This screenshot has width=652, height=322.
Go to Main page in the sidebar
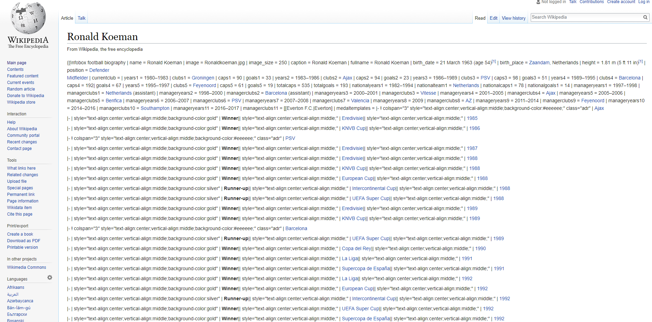click(17, 63)
